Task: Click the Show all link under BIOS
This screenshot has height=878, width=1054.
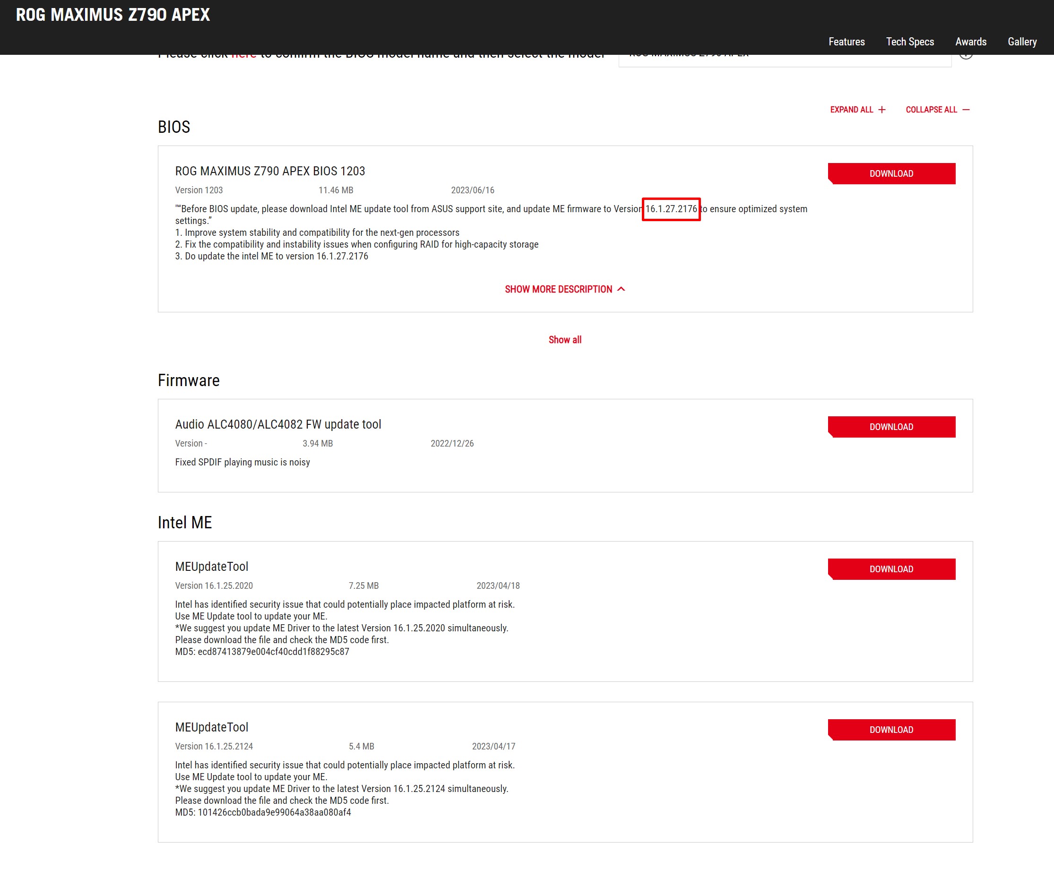Action: tap(565, 340)
